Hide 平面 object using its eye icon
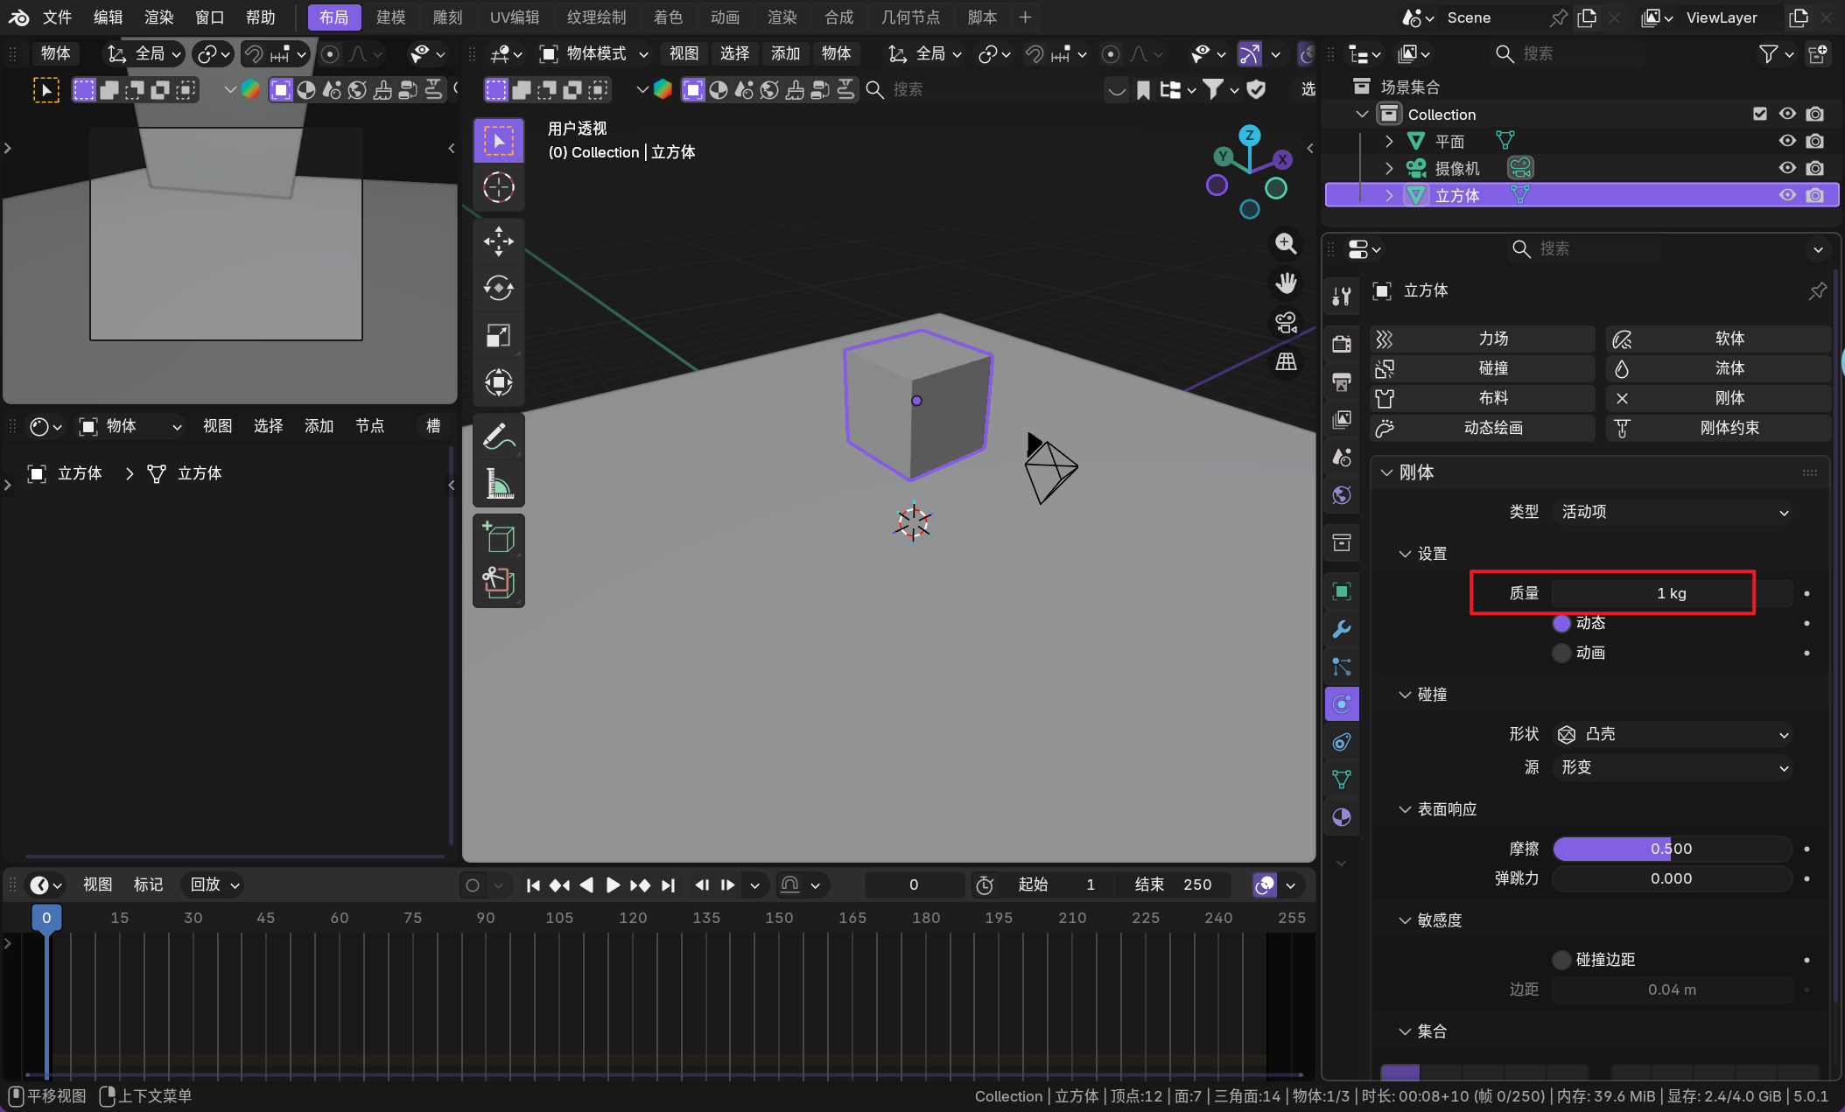The image size is (1845, 1112). point(1787,141)
